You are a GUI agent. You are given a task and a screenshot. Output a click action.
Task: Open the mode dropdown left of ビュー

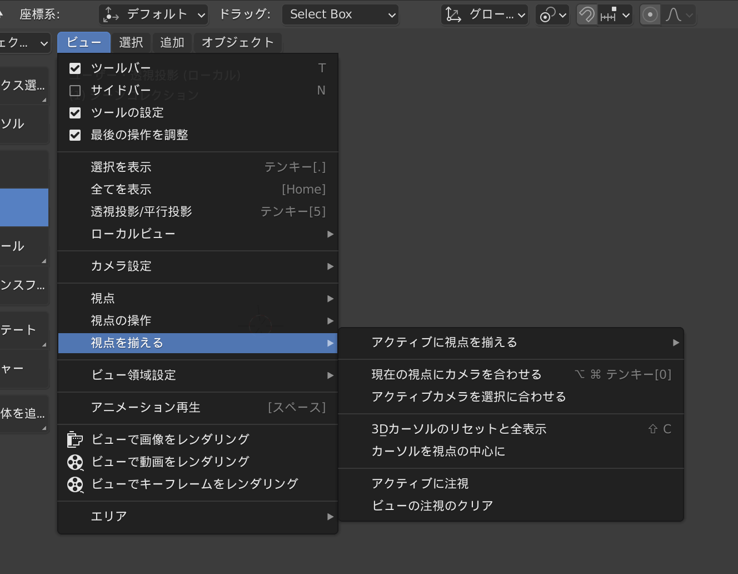[x=25, y=43]
